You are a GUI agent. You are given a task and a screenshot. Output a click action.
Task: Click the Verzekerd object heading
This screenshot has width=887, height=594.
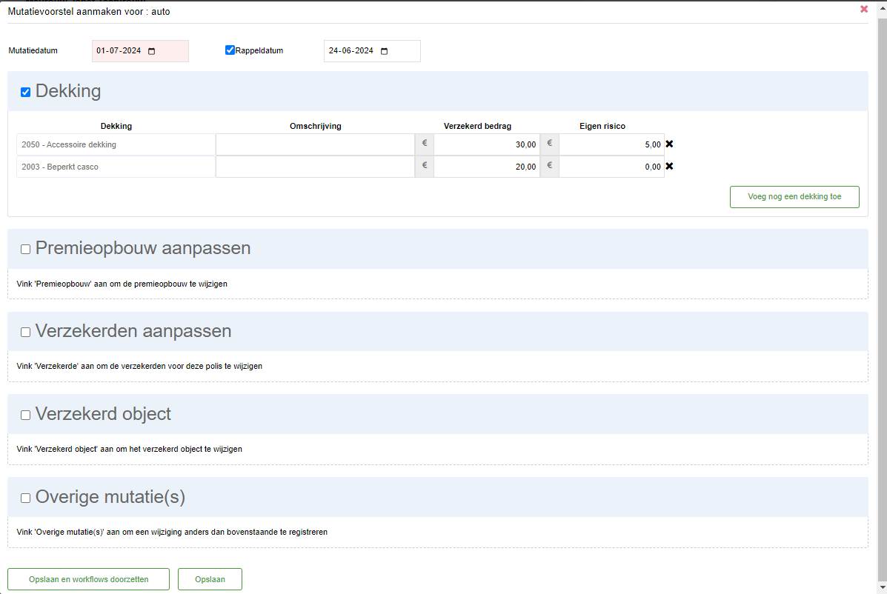(x=103, y=414)
